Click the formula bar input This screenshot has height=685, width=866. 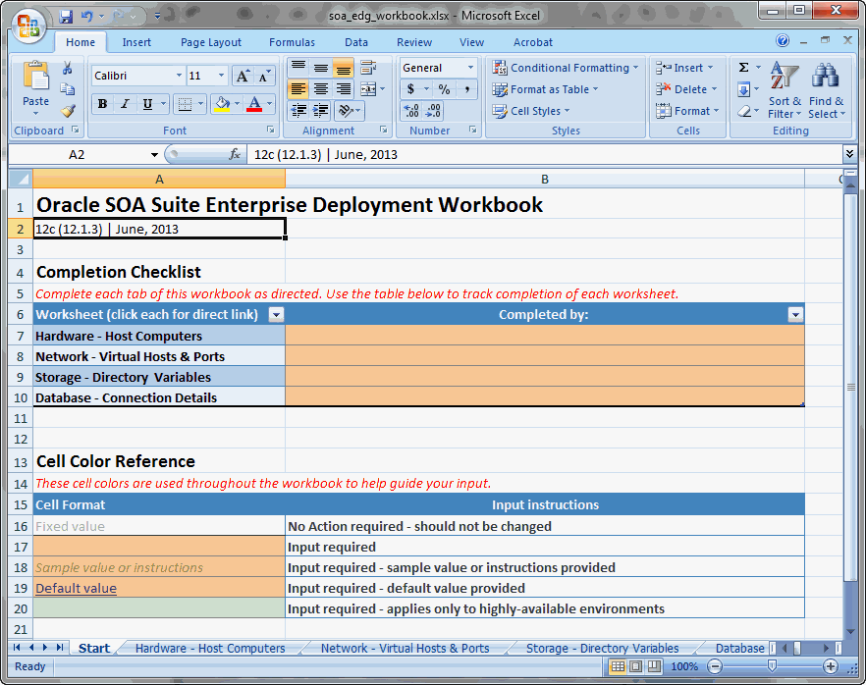[544, 154]
